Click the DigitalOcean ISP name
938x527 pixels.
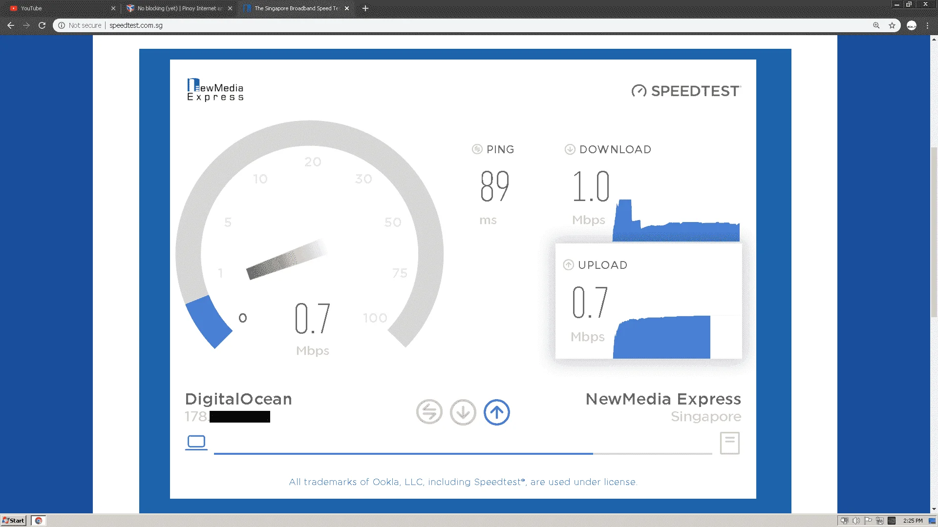coord(238,399)
